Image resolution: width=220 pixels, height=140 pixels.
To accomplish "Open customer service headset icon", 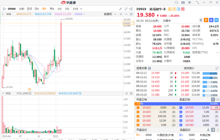I will pos(177,2).
